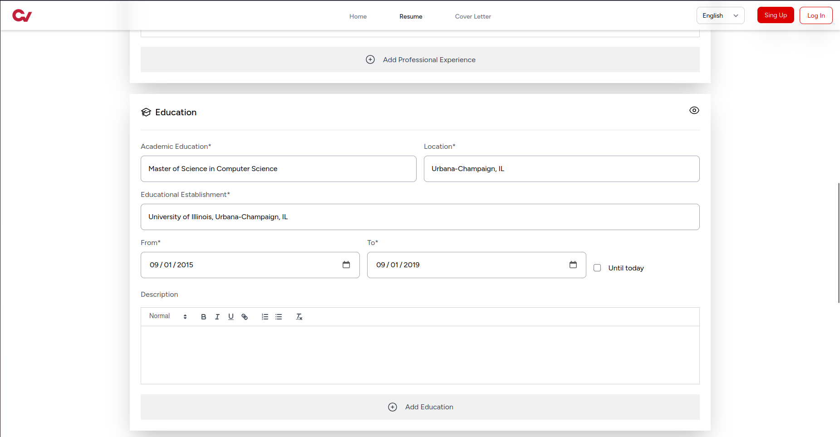Click the underline formatting icon
840x437 pixels.
coord(231,317)
